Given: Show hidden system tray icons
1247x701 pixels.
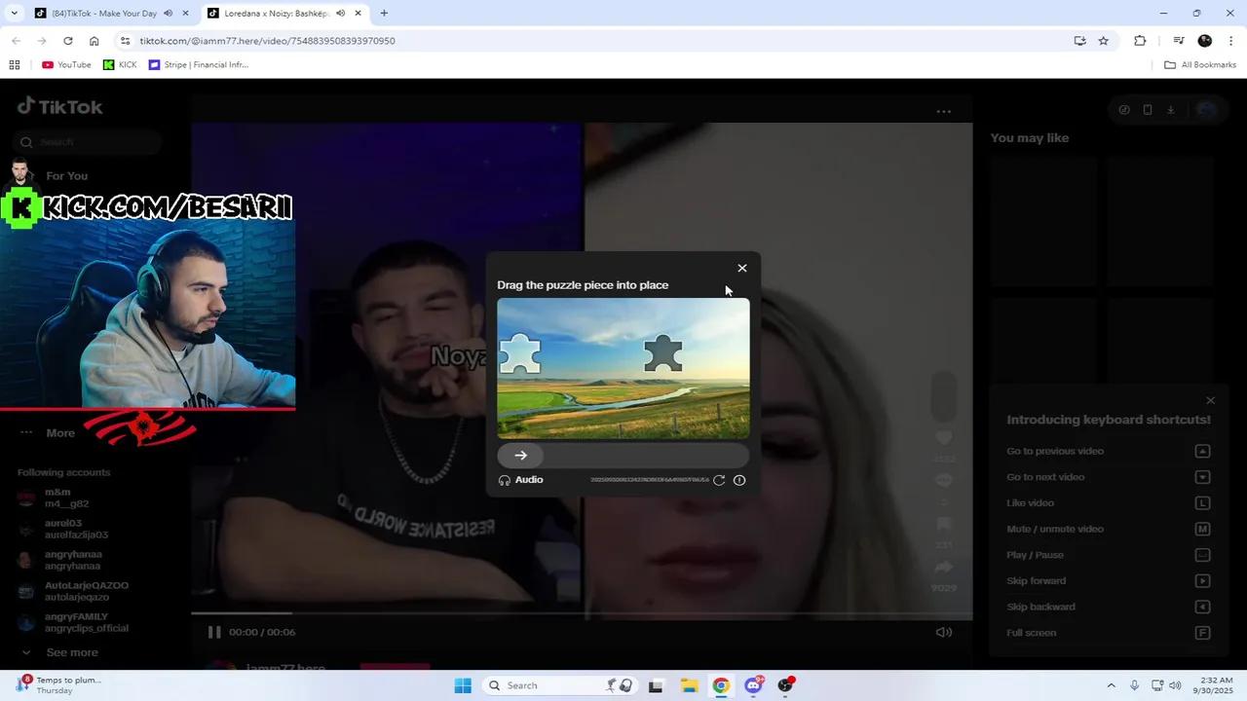Looking at the screenshot, I should click(x=1112, y=685).
